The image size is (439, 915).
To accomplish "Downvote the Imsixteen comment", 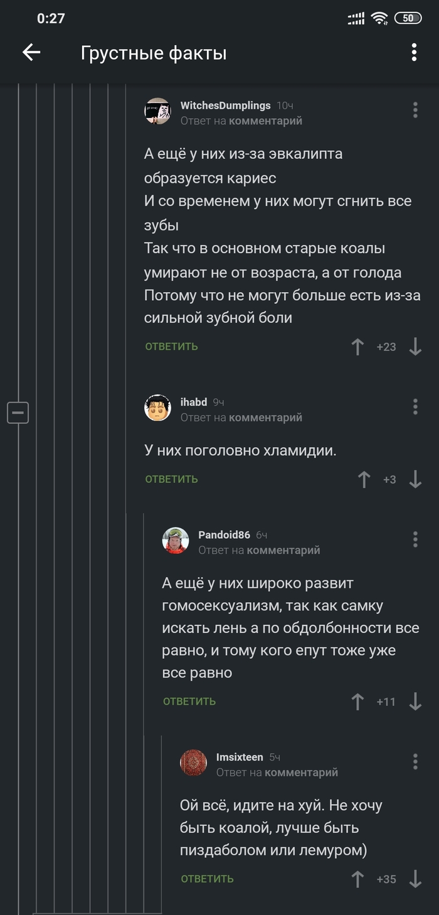I will (415, 879).
